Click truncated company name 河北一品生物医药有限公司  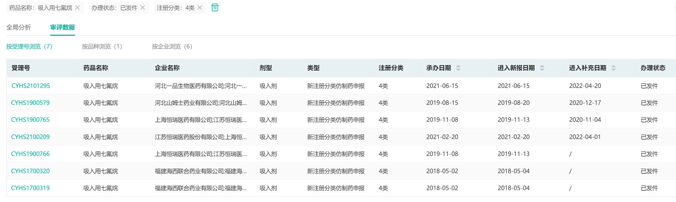(x=201, y=86)
